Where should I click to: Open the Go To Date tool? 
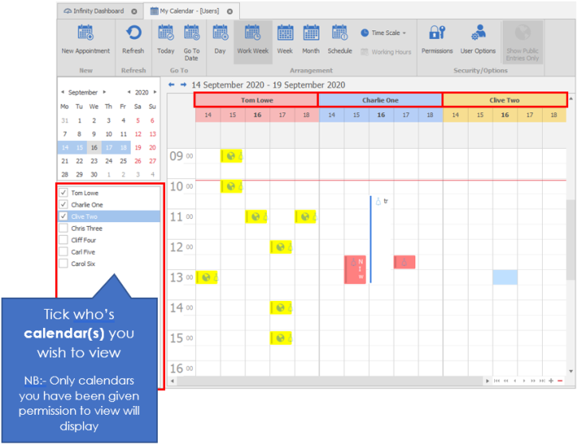(x=191, y=34)
